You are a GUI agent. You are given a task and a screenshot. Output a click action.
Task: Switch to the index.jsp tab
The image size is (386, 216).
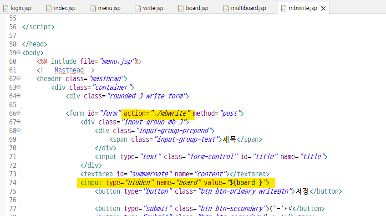click(x=61, y=8)
